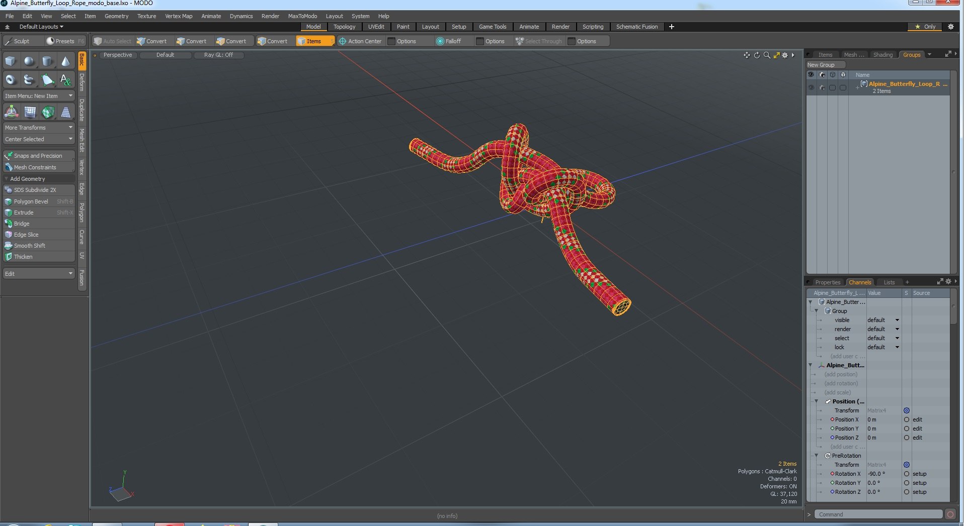Viewport: 966px width, 526px height.
Task: Click the Snaps and Precision button
Action: [x=39, y=156]
